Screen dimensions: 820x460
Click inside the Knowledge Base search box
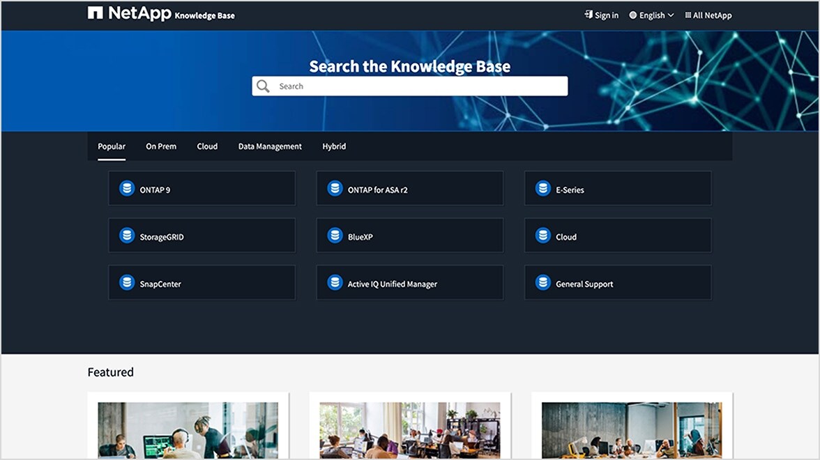coord(410,86)
